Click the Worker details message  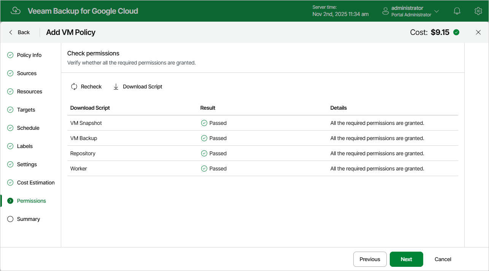pos(377,169)
